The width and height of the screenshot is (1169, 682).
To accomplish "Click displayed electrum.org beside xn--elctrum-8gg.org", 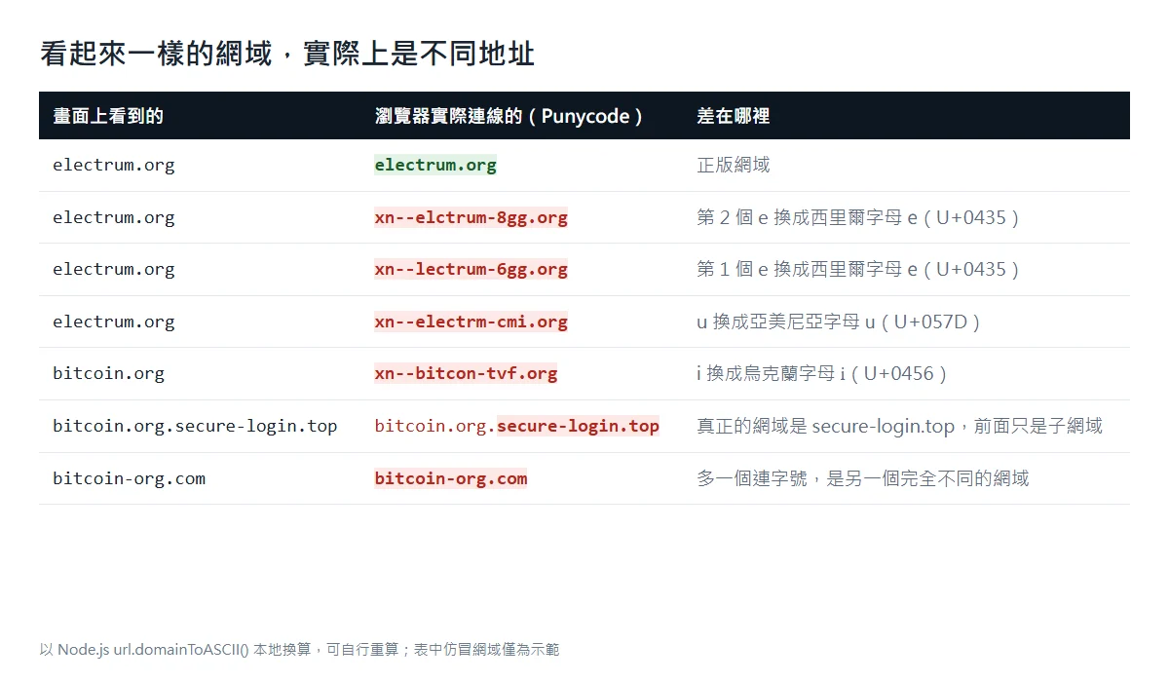I will tap(114, 217).
